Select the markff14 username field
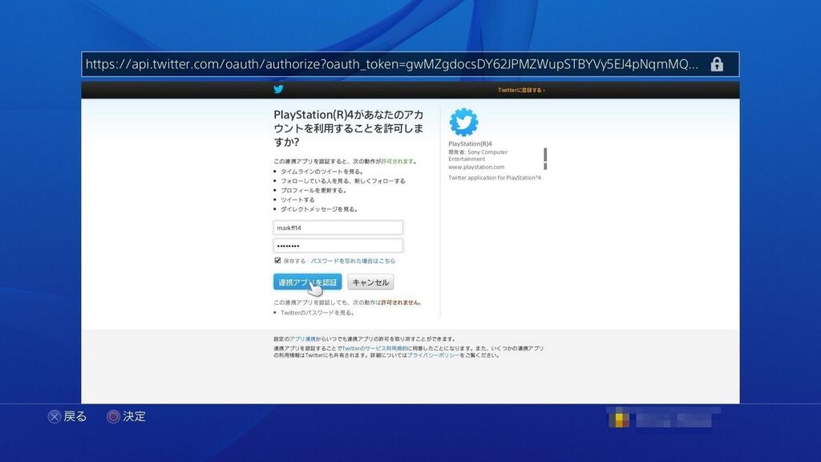The image size is (821, 462). (338, 227)
